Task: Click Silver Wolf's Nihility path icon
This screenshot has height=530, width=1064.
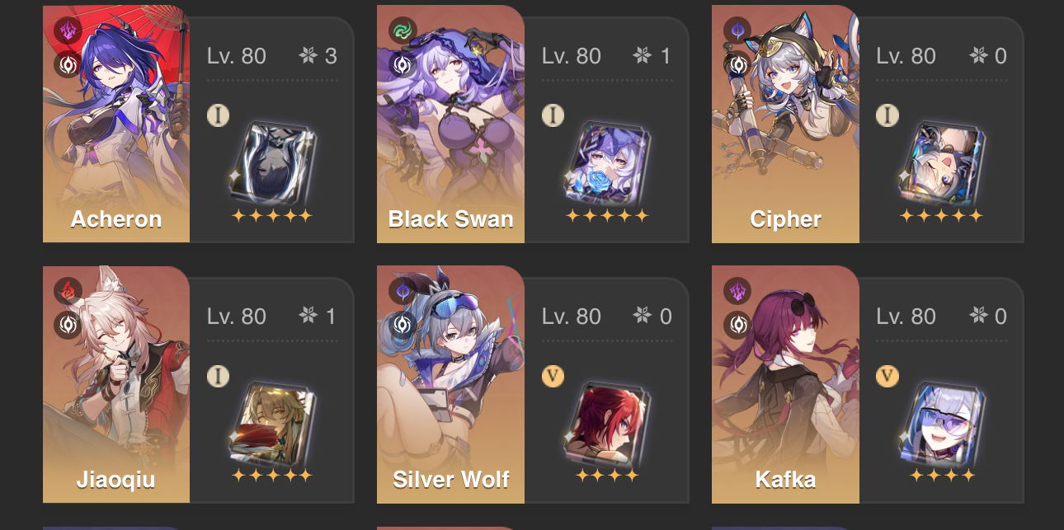Action: (x=403, y=324)
